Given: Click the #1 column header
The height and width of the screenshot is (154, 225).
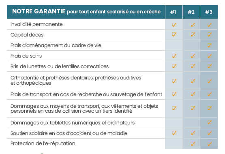Looking at the screenshot, I should (174, 12).
